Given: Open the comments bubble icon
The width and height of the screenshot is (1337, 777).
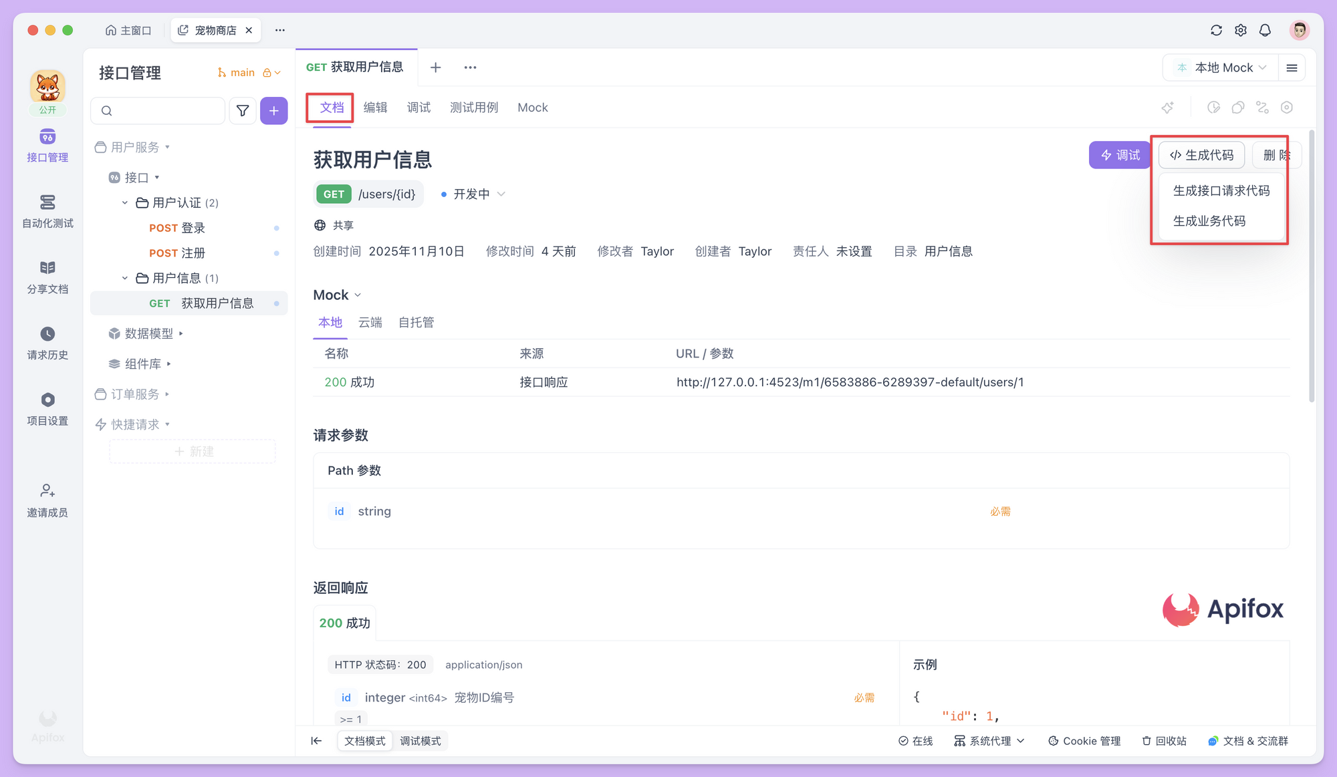Looking at the screenshot, I should (1238, 107).
